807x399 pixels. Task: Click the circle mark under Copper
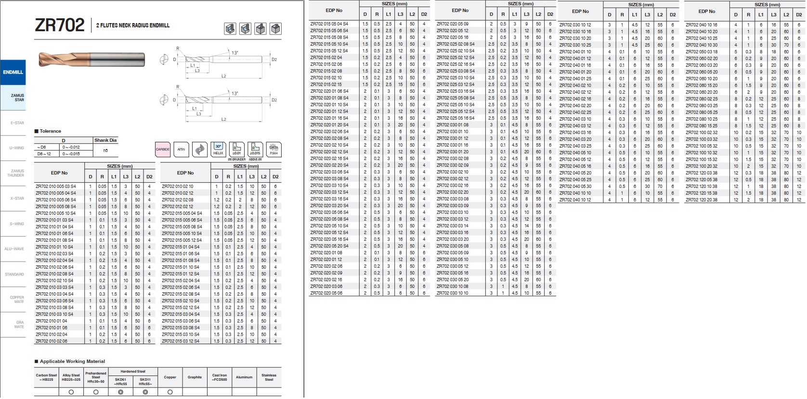pyautogui.click(x=170, y=392)
